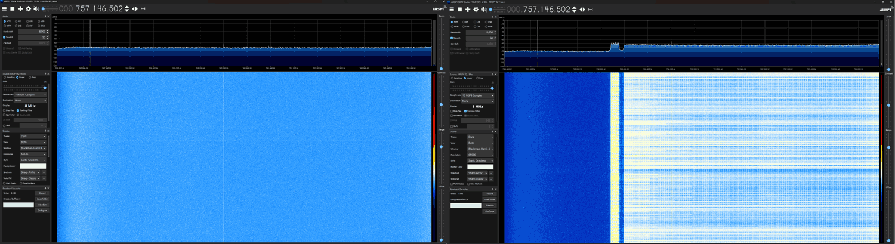This screenshot has width=895, height=244.
Task: Close the Baseband Recorder panel in left window
Action: [48, 189]
